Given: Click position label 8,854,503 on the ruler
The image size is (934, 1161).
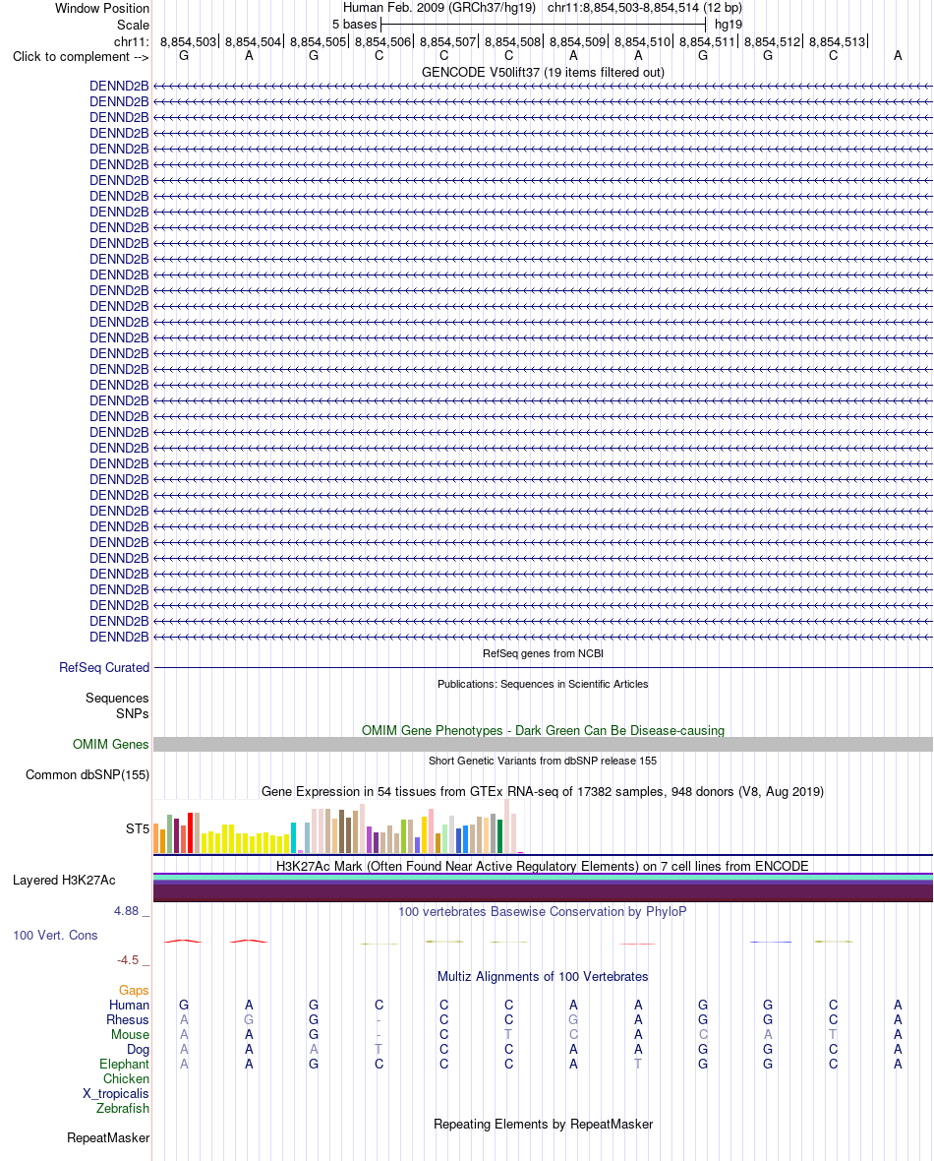Looking at the screenshot, I should pyautogui.click(x=188, y=42).
